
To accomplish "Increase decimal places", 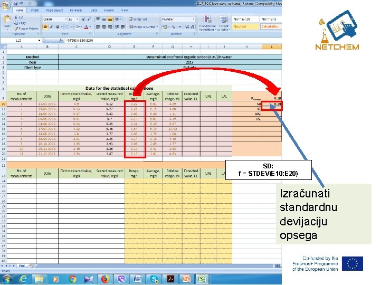I will pos(187,27).
